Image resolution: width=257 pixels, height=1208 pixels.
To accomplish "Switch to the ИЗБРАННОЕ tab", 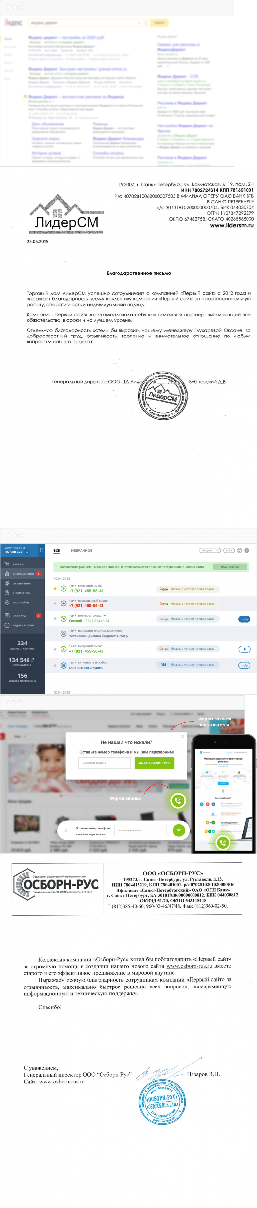I will tap(82, 550).
